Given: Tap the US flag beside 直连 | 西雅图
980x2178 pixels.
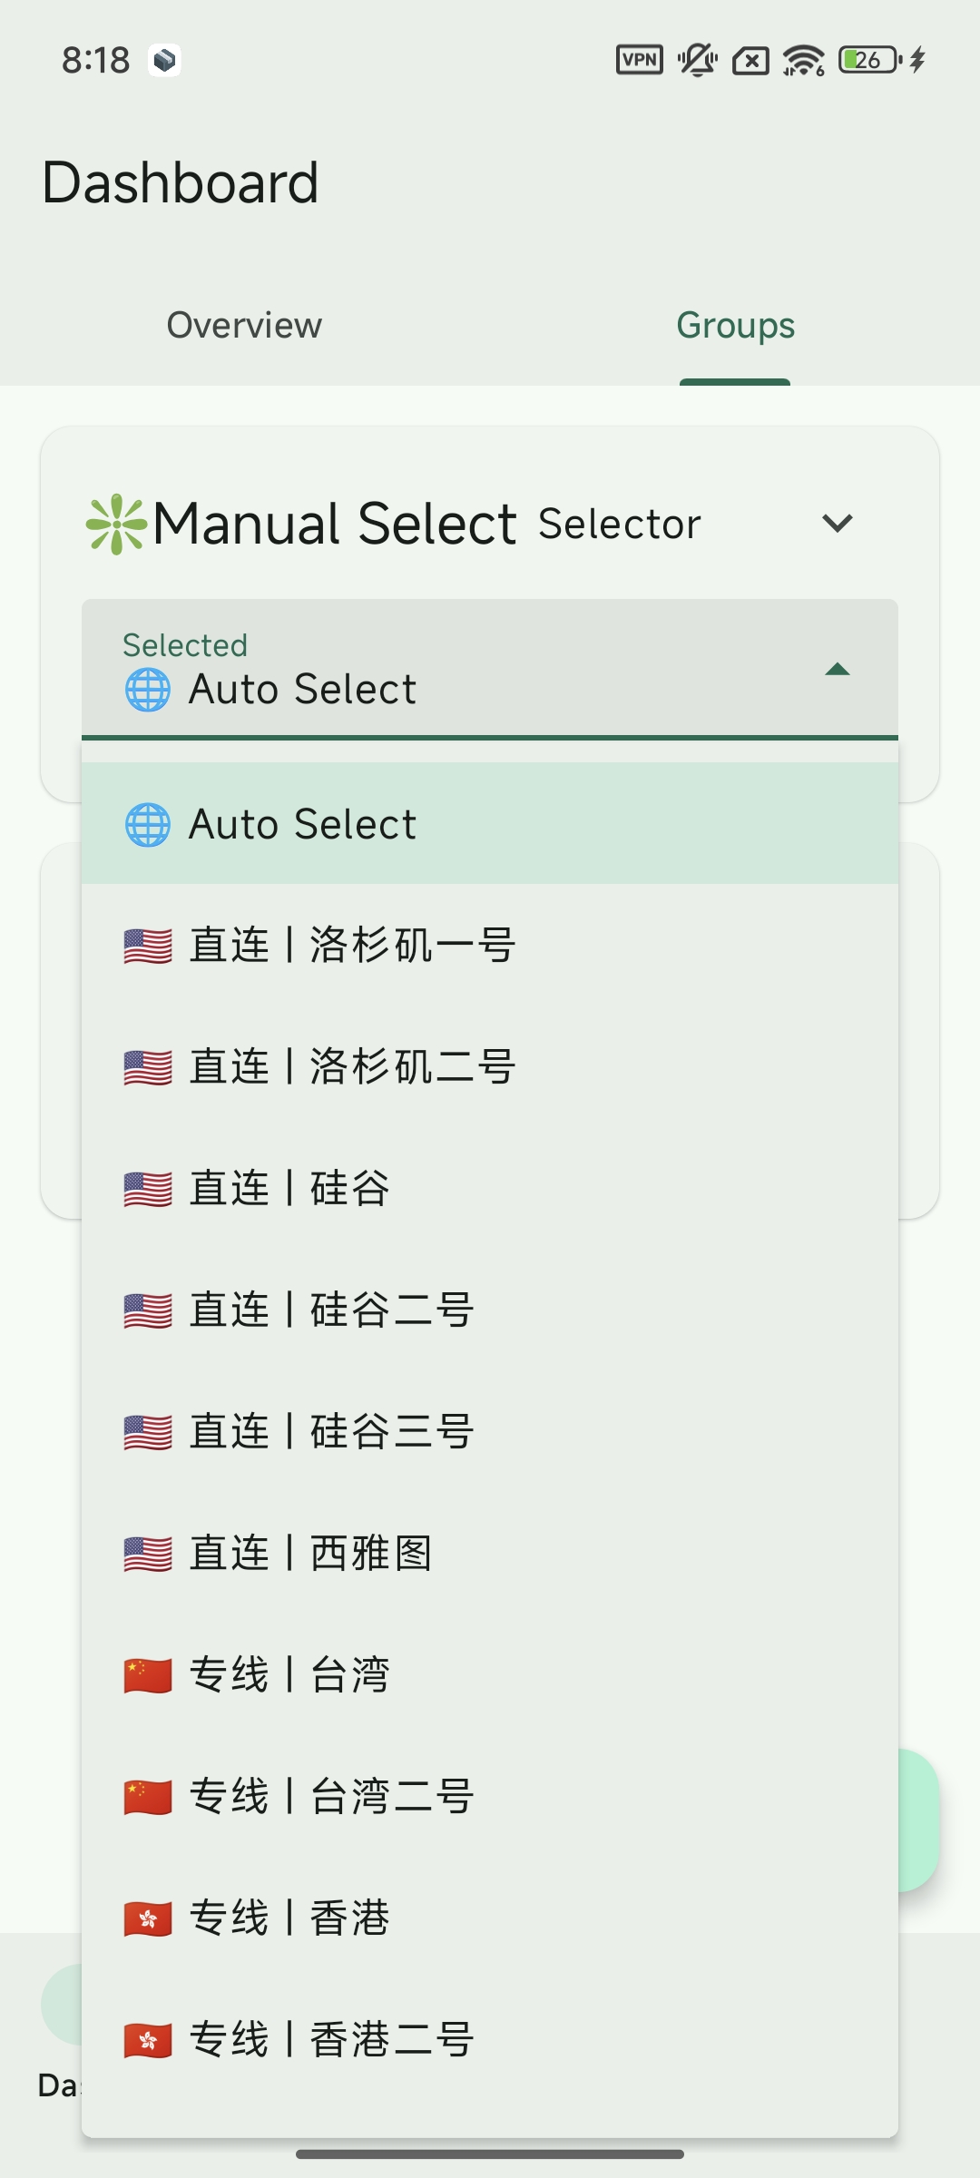Looking at the screenshot, I should (x=148, y=1554).
